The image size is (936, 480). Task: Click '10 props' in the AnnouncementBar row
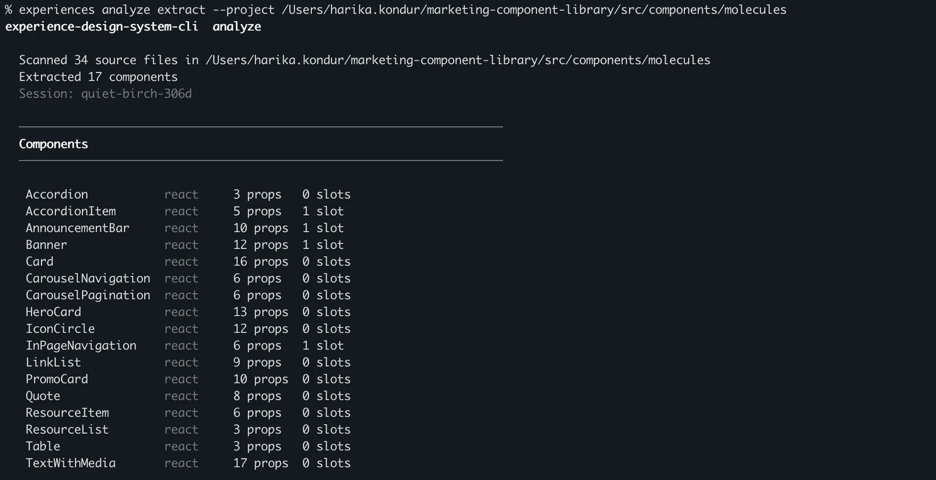click(x=261, y=228)
